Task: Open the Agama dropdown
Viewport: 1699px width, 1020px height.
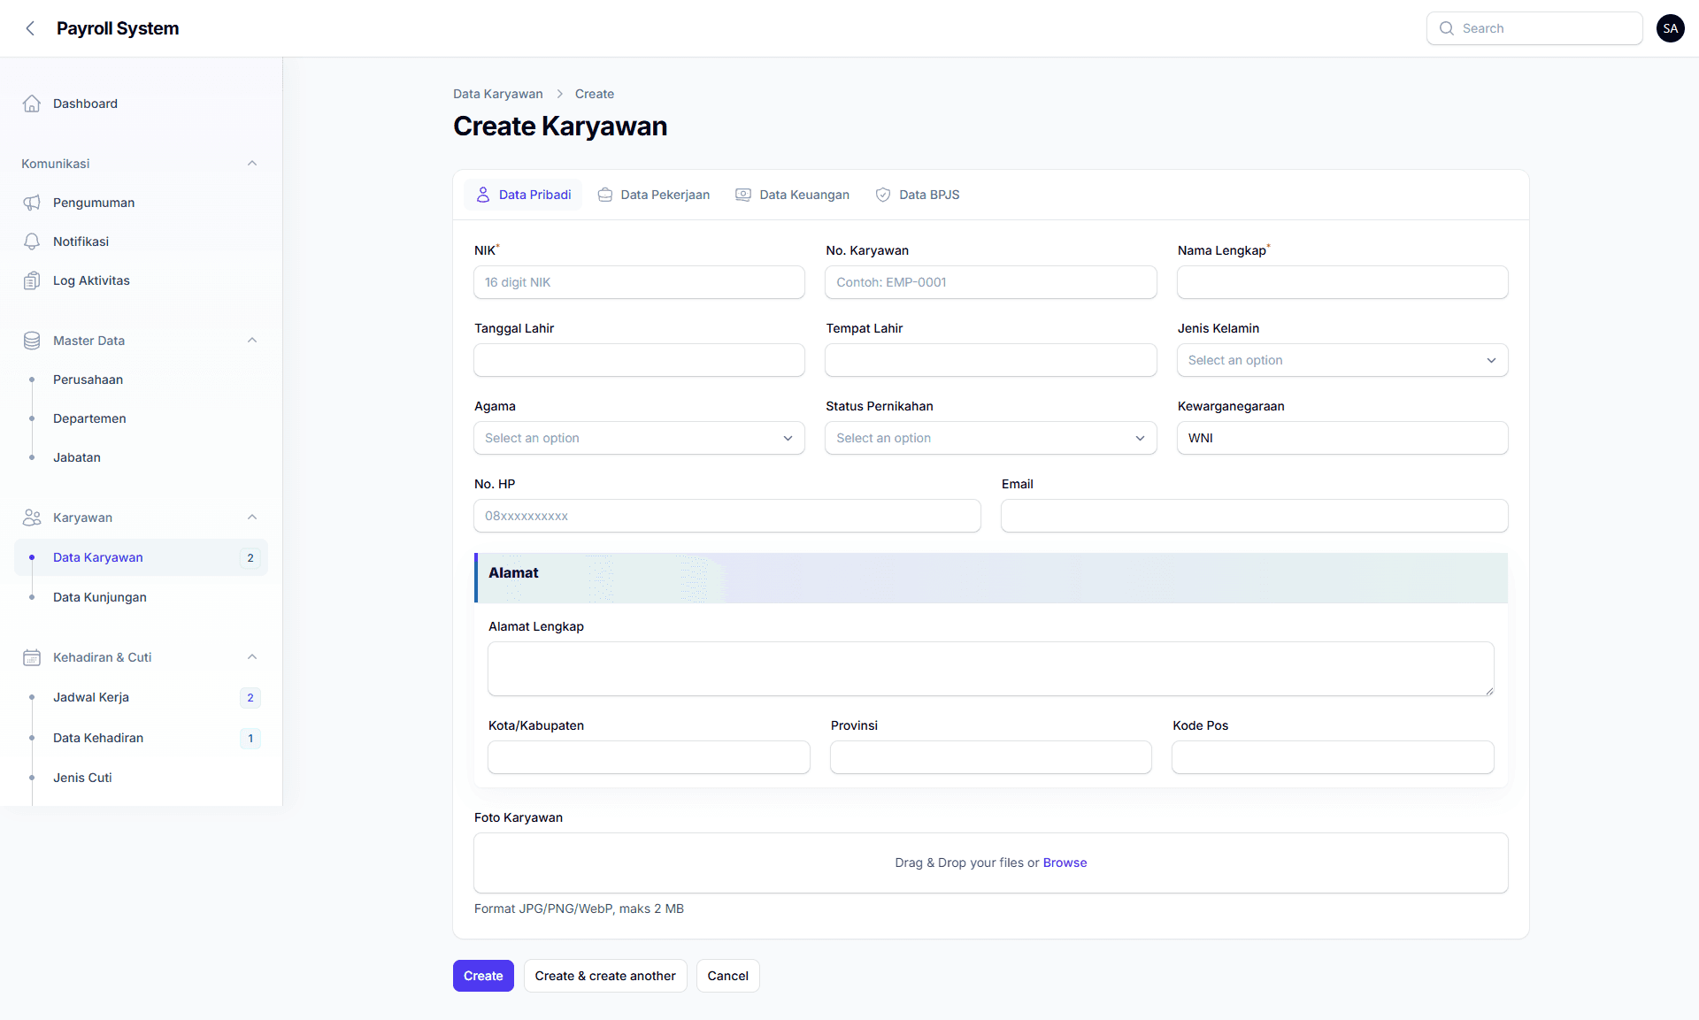Action: pos(639,438)
